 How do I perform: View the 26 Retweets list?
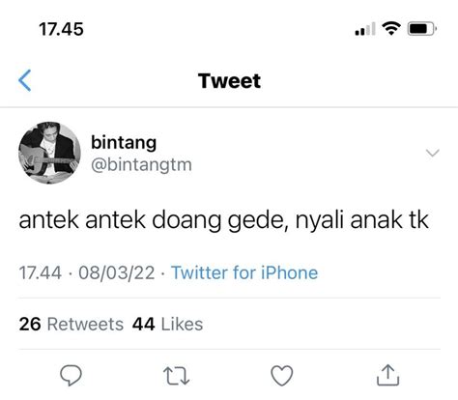72,324
